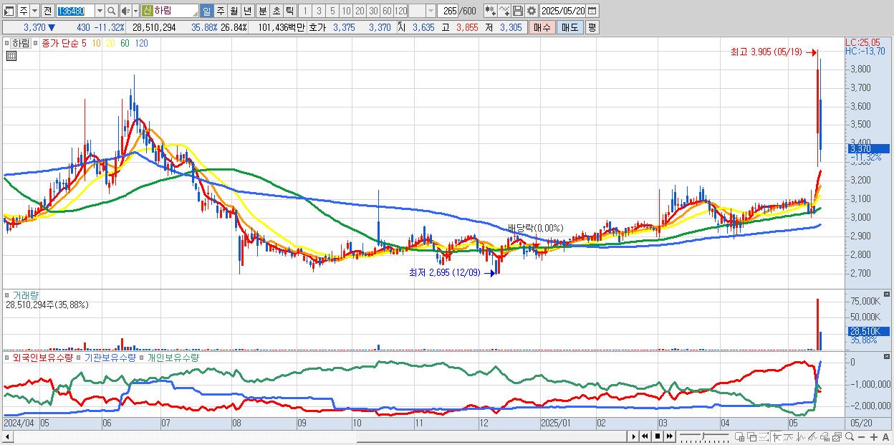
Task: Click the floppy disk save icon
Action: [x=517, y=11]
